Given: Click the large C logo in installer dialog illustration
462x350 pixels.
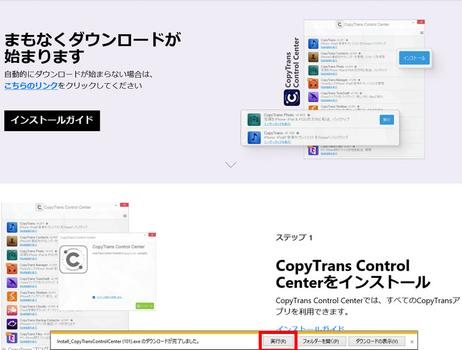Looking at the screenshot, I should coord(74,259).
